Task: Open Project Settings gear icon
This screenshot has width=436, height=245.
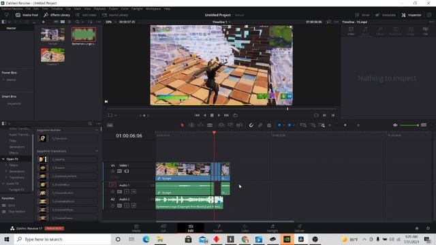Action: click(428, 229)
